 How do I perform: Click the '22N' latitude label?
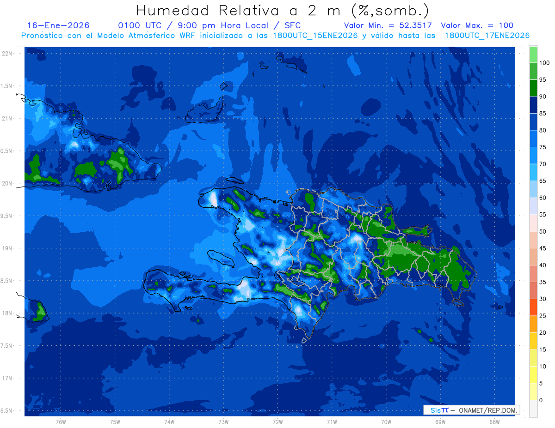coord(7,54)
